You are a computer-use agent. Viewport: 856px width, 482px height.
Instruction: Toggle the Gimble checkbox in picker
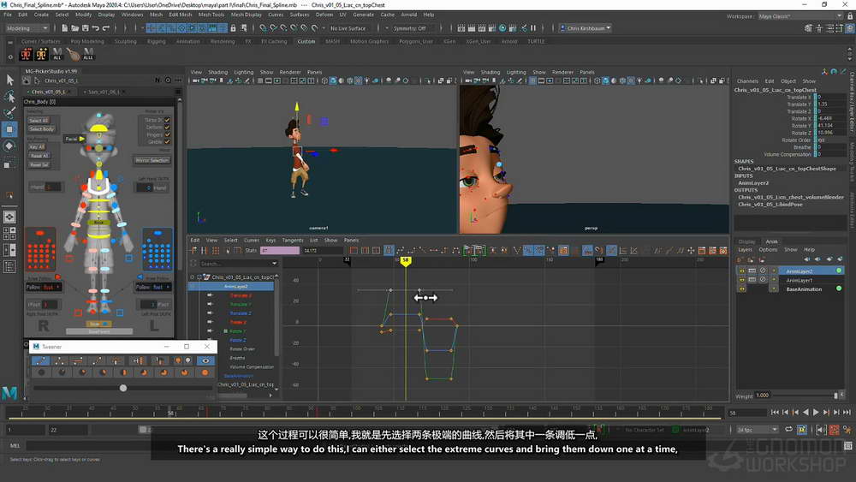coord(167,142)
